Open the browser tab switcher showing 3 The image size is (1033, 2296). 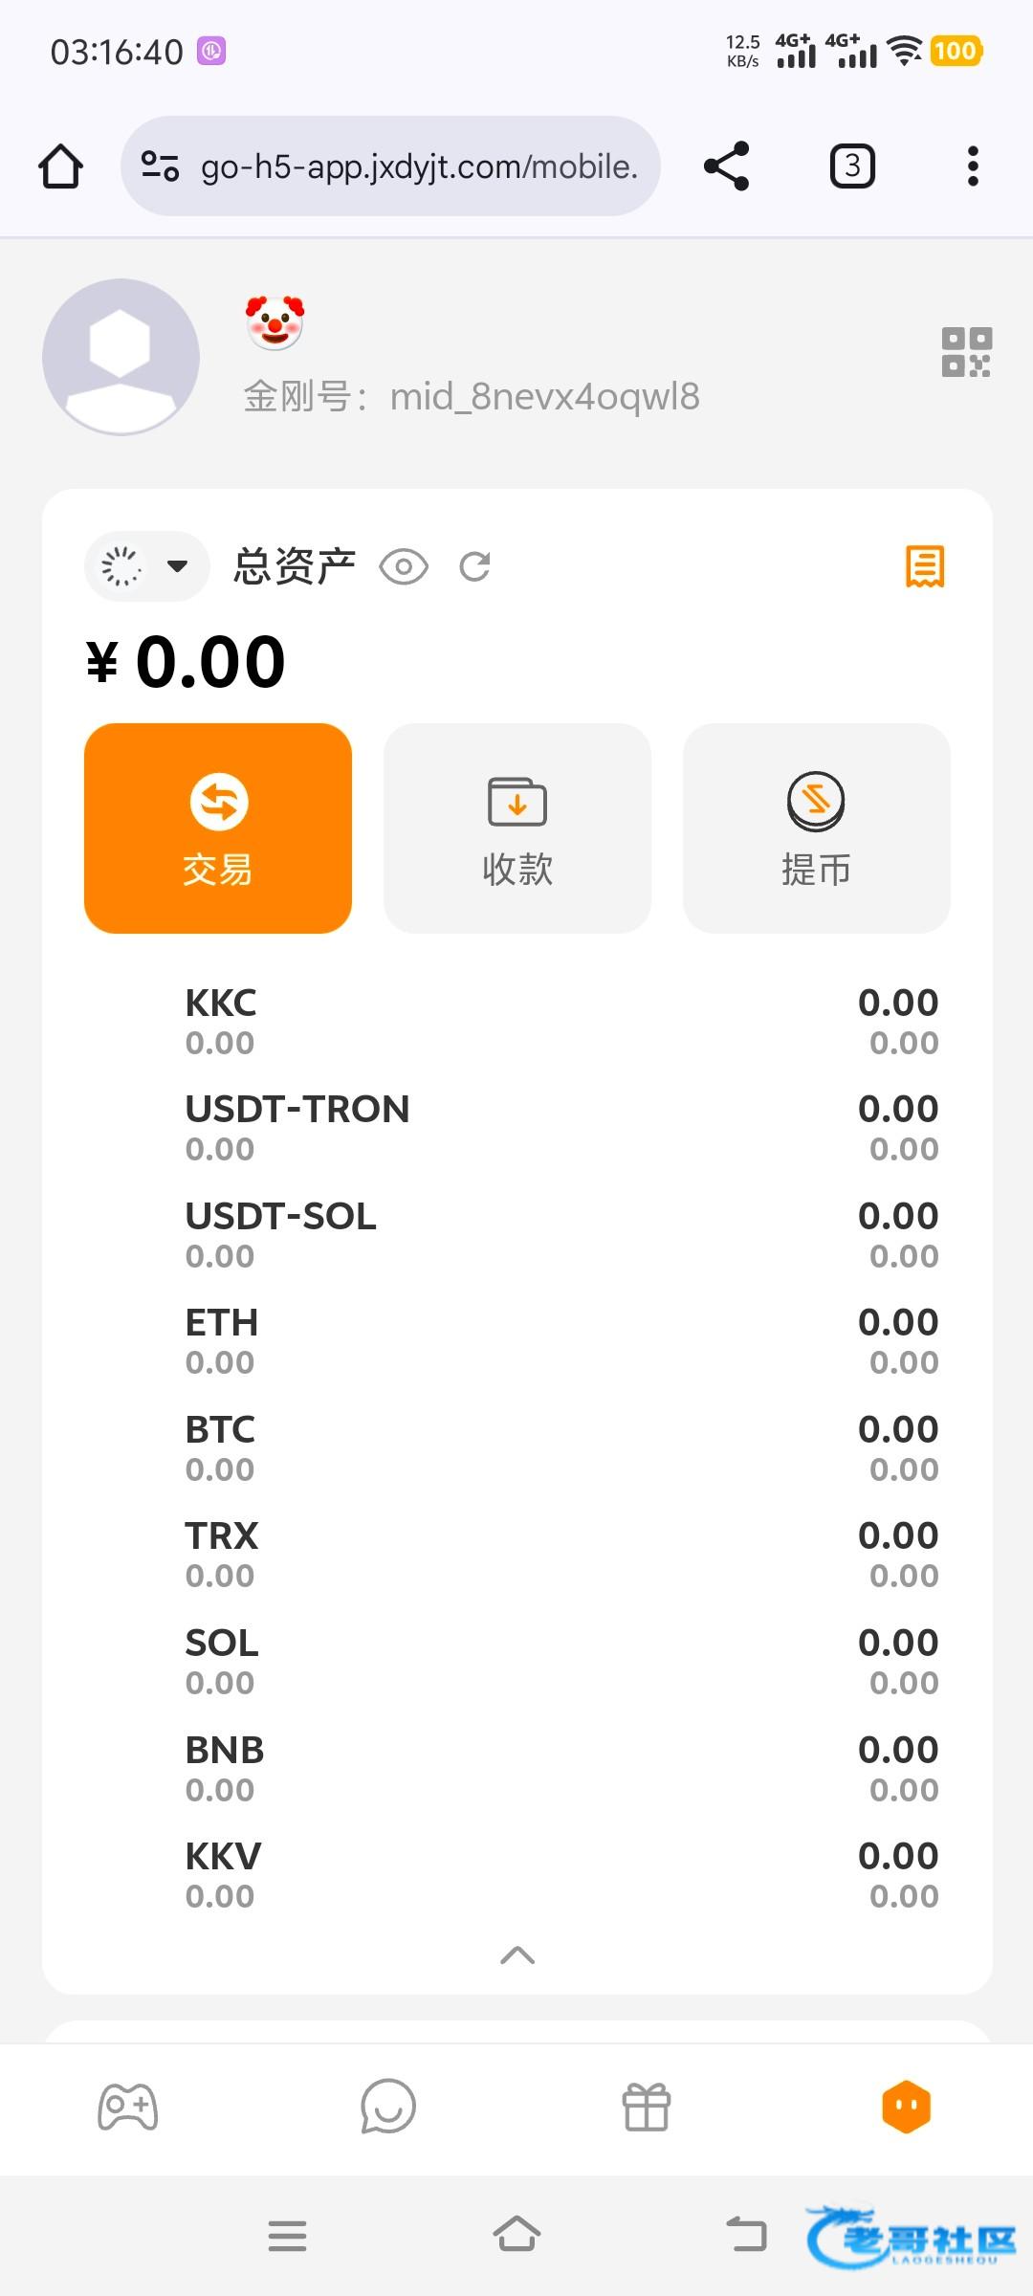tap(851, 166)
